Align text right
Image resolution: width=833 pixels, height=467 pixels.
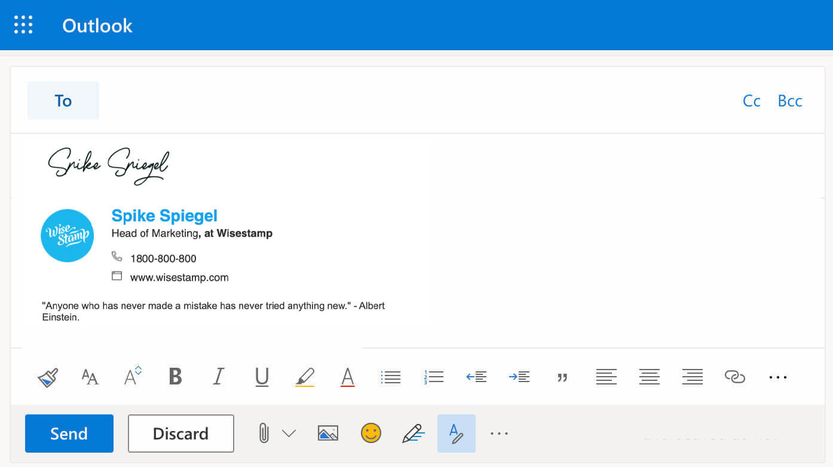click(x=693, y=377)
